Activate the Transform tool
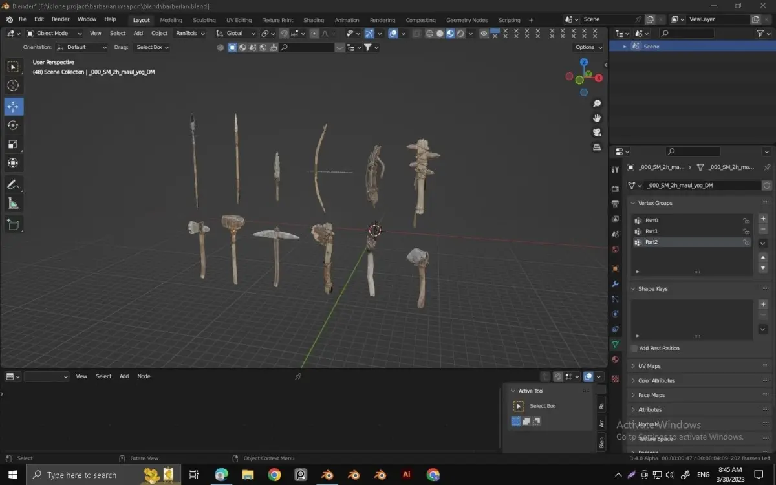 click(13, 163)
